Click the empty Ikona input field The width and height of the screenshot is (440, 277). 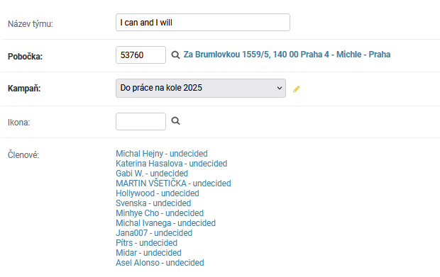pos(141,121)
